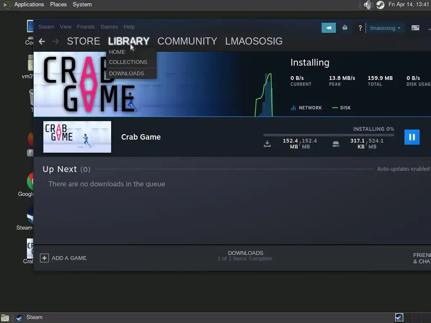Screen dimensions: 431x323
Task: Click the Steam taskbar window button
Action: coord(30,318)
